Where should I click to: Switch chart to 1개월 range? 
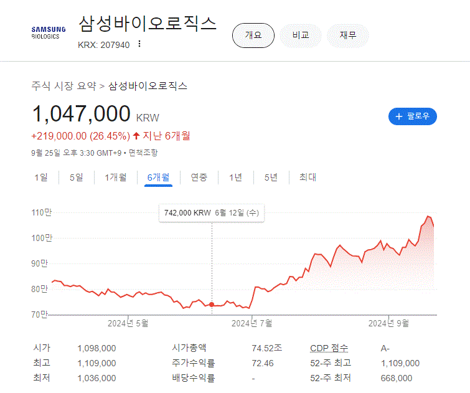pyautogui.click(x=115, y=178)
